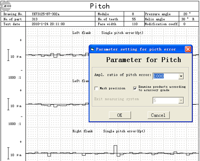Uncheck Examine products according to accuracy grade
The width and height of the screenshot is (200, 161).
point(135,88)
